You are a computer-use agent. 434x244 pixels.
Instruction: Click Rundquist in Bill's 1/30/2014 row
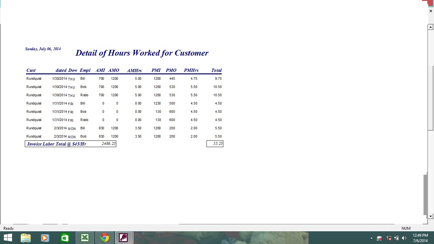(x=34, y=78)
